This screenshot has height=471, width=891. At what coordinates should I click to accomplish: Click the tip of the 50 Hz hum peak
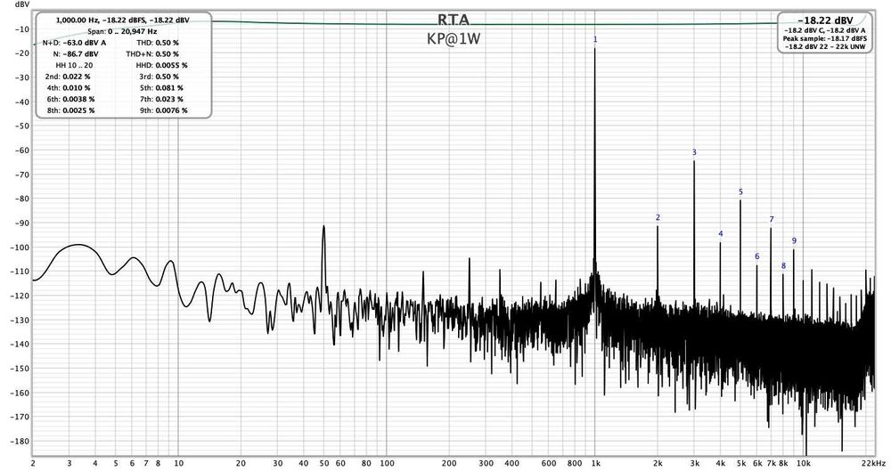(x=324, y=226)
